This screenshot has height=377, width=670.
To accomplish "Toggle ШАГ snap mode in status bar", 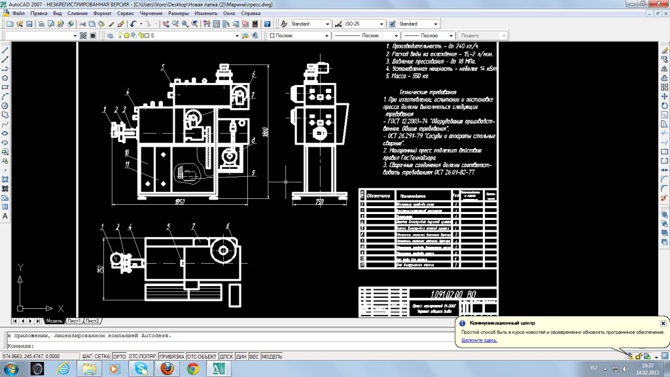I will (87, 357).
